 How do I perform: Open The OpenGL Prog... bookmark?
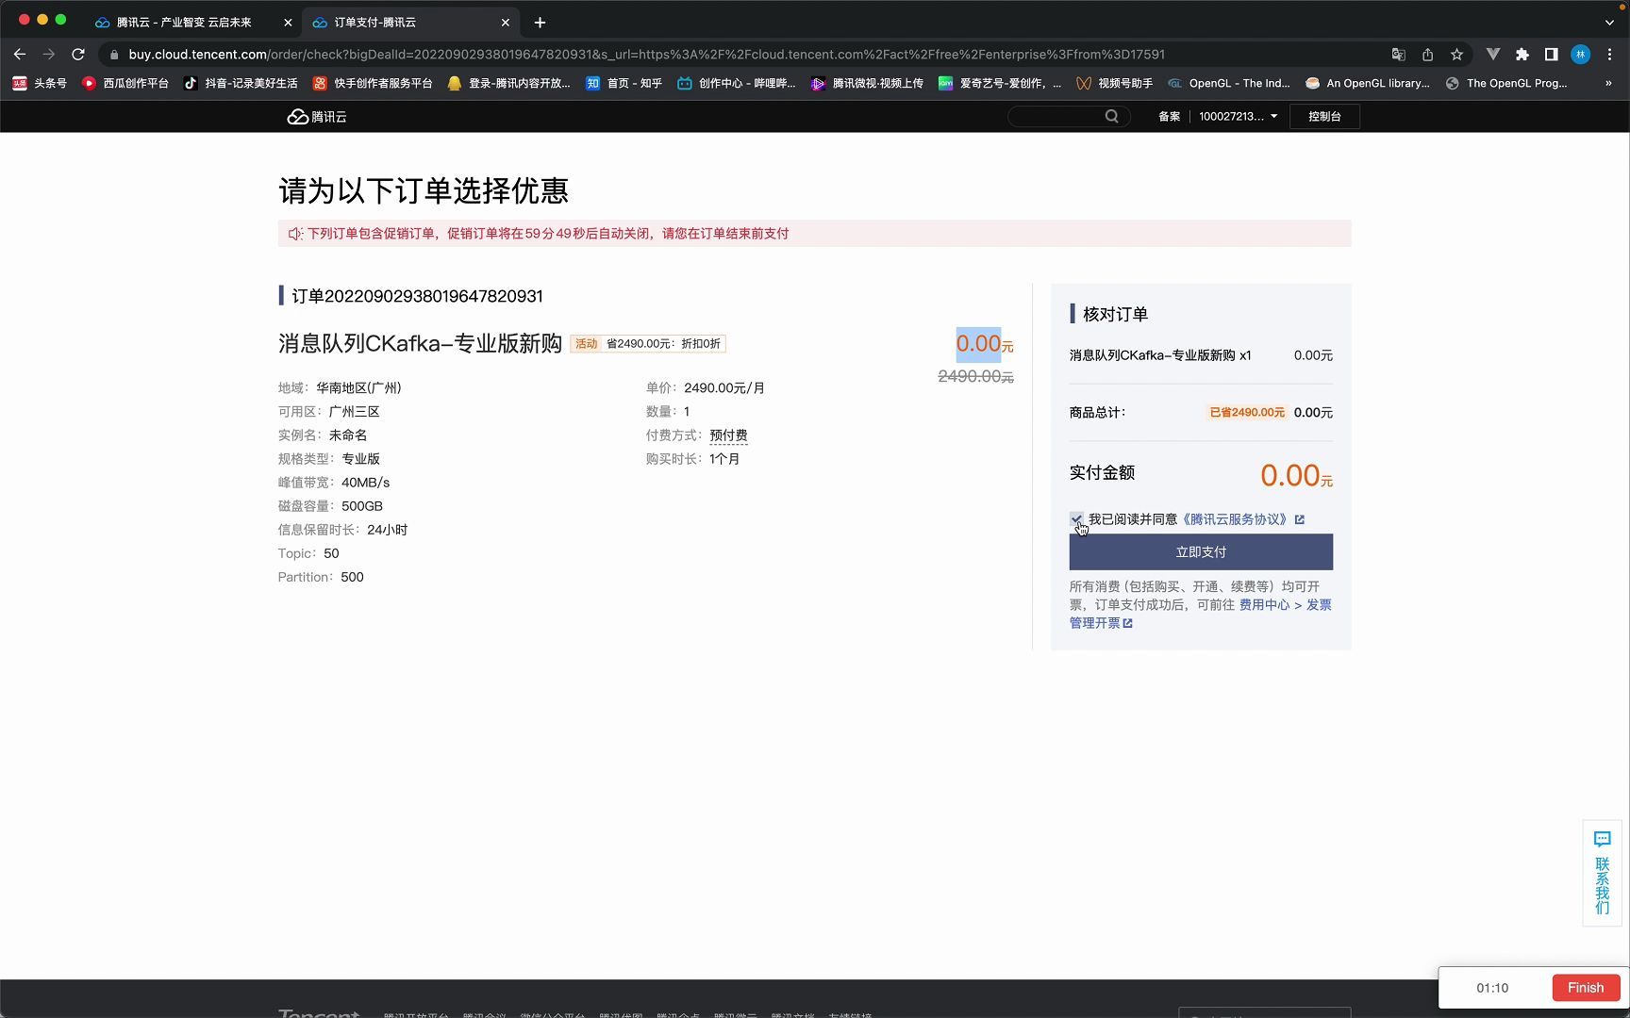click(x=1506, y=83)
